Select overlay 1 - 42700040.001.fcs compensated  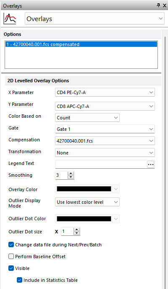point(81,44)
